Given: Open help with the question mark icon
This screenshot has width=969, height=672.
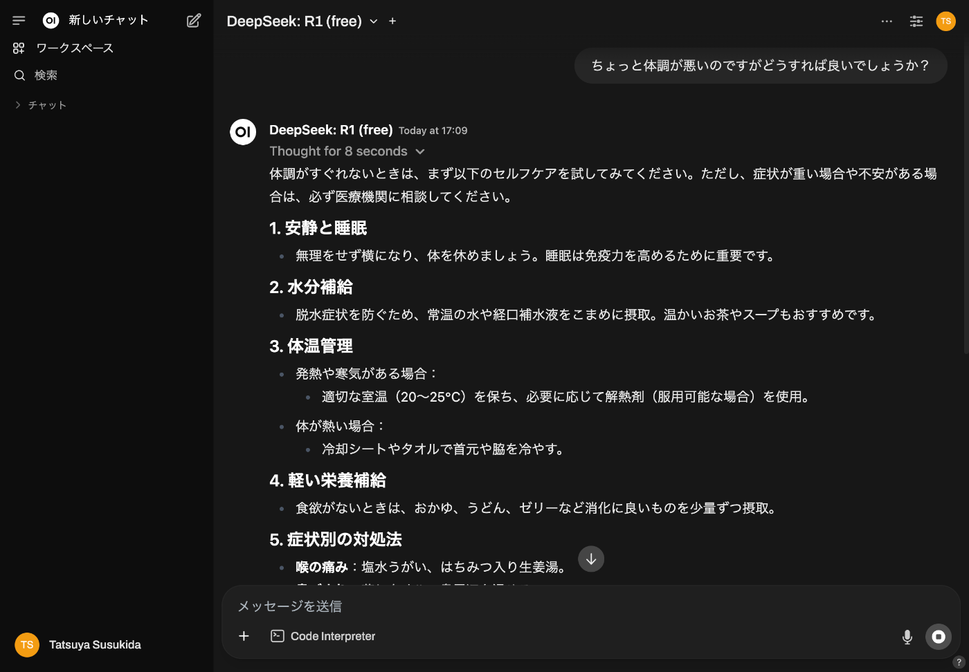Looking at the screenshot, I should coord(959,662).
